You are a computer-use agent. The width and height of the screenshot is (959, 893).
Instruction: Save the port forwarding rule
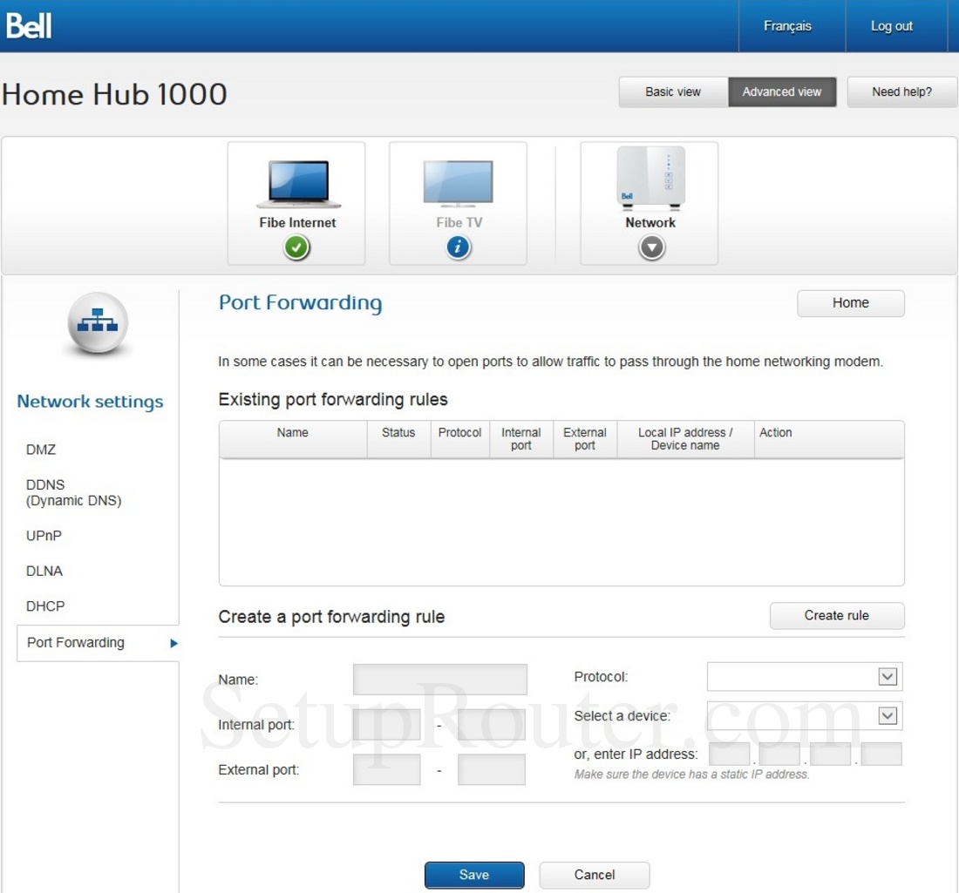[474, 875]
